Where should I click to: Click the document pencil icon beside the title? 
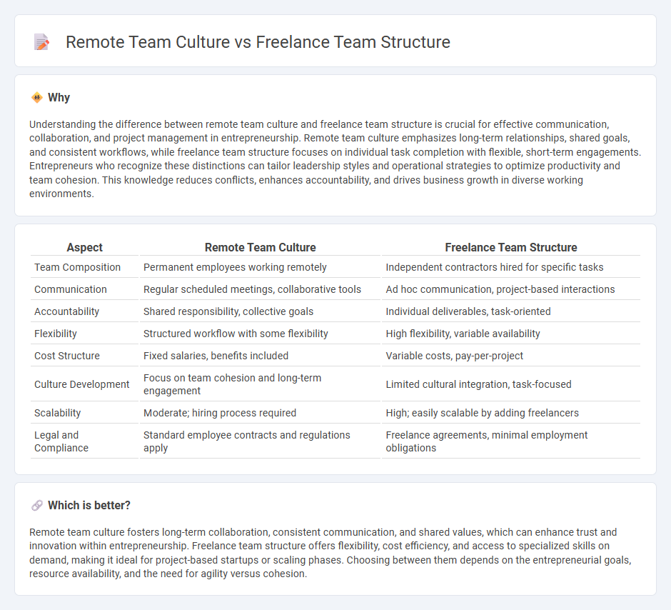click(x=41, y=42)
